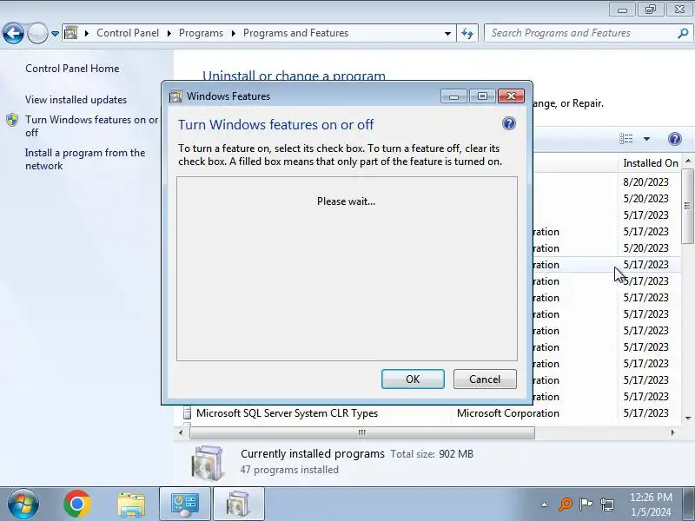Open Install a program from the network
The width and height of the screenshot is (695, 521).
click(x=85, y=160)
